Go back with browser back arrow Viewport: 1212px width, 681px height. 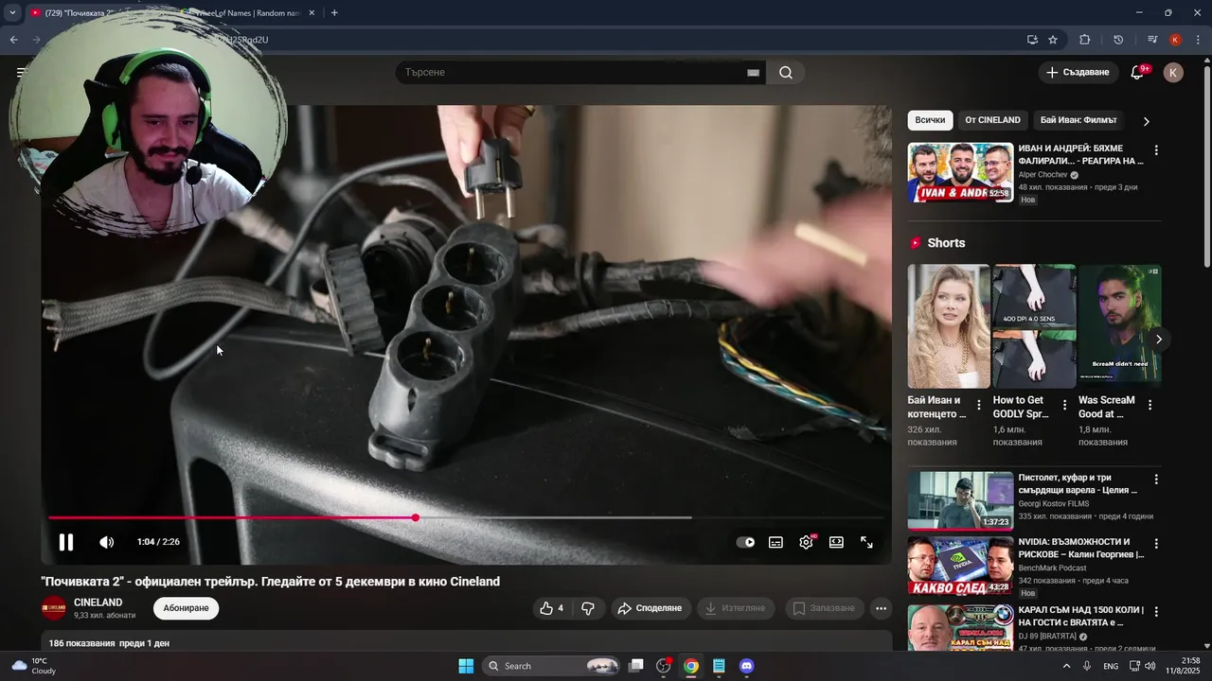13,40
